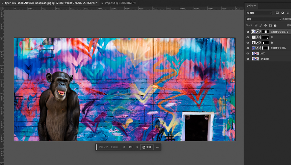
Task: Click the layer mask thumbnail of 穴 layer
Action: click(265, 37)
